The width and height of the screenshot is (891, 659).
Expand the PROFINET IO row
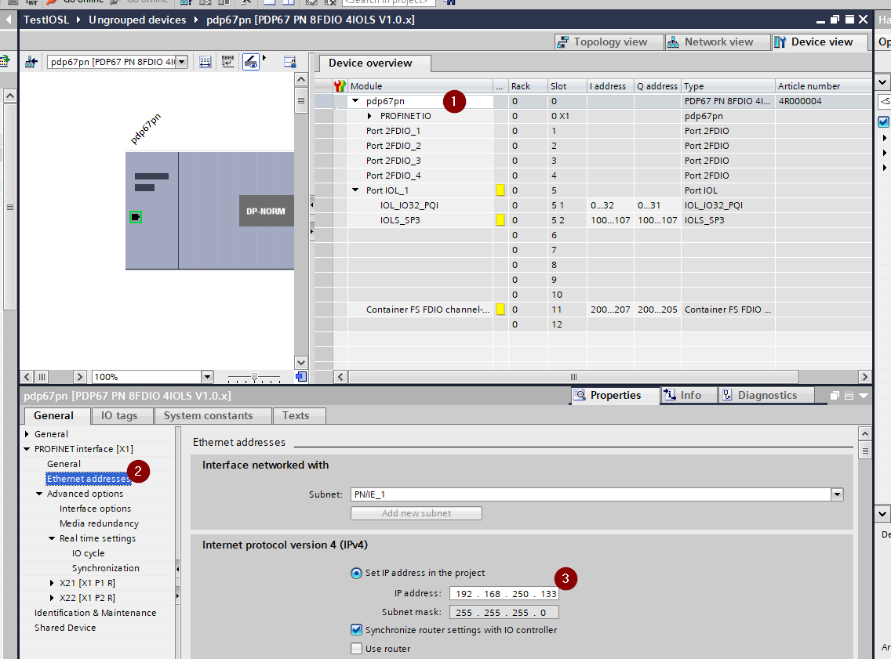(370, 116)
